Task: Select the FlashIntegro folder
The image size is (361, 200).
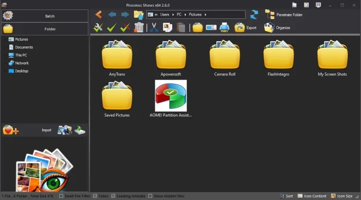Action: click(x=278, y=58)
